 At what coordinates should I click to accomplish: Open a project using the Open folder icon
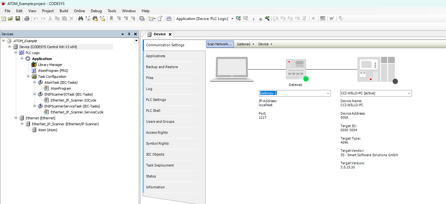tap(10, 18)
